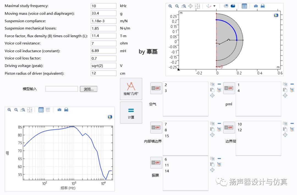Zoom to selection for the 振膜 list
The width and height of the screenshot is (297, 195).
point(212,170)
